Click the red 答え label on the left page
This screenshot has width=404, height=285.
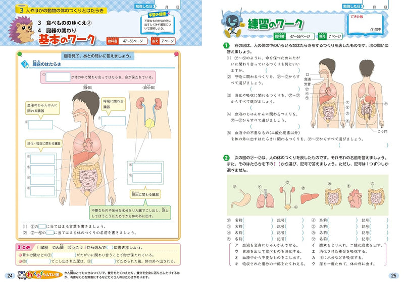click(155, 41)
